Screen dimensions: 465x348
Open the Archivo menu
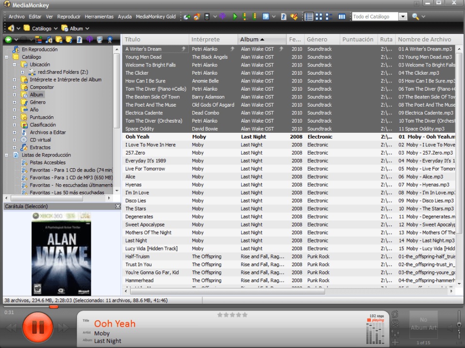pos(17,16)
